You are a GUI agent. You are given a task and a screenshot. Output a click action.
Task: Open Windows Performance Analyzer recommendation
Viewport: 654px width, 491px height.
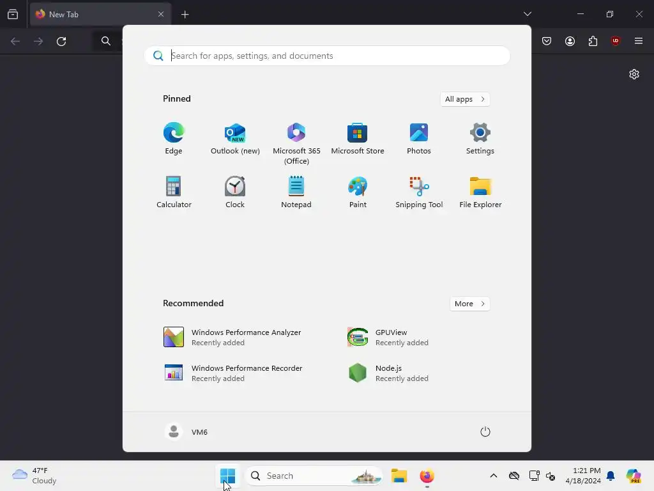point(245,338)
